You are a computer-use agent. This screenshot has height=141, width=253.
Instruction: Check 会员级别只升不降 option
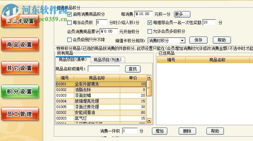(69, 40)
